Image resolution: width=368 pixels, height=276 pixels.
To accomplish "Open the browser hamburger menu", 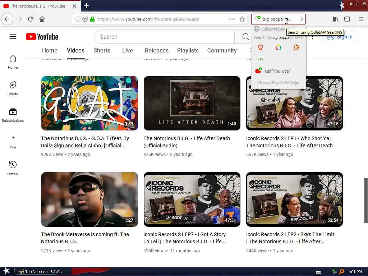I will tap(361, 19).
